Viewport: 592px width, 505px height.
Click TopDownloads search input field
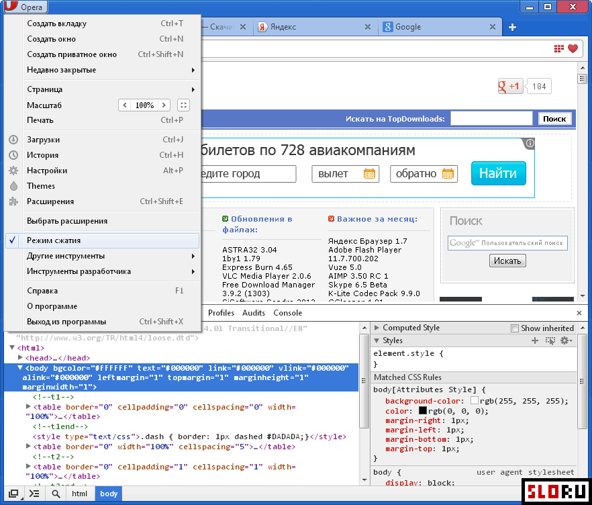[x=491, y=119]
